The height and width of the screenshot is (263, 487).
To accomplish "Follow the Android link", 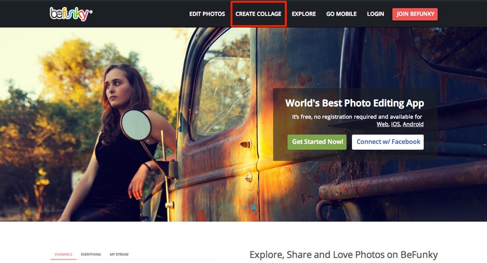I will tap(413, 124).
